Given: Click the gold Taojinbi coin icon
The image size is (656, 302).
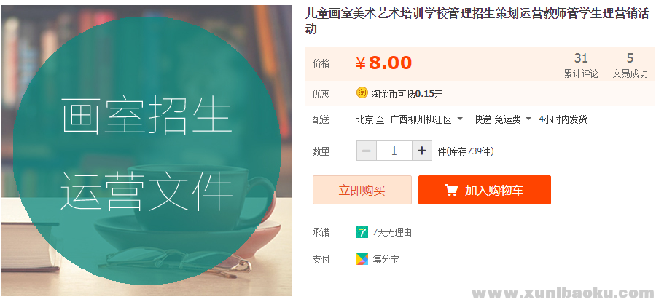Looking at the screenshot, I should pyautogui.click(x=362, y=92).
